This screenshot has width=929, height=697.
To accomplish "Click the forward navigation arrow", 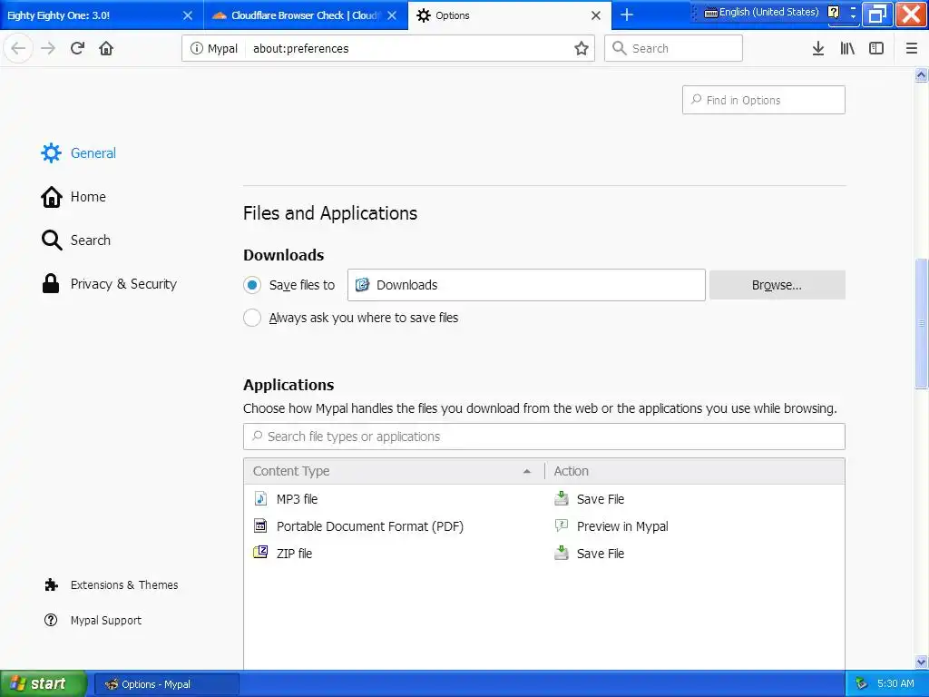I will point(48,48).
